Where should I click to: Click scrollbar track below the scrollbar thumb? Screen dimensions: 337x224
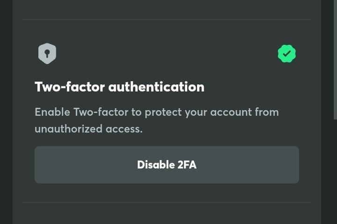point(335,173)
